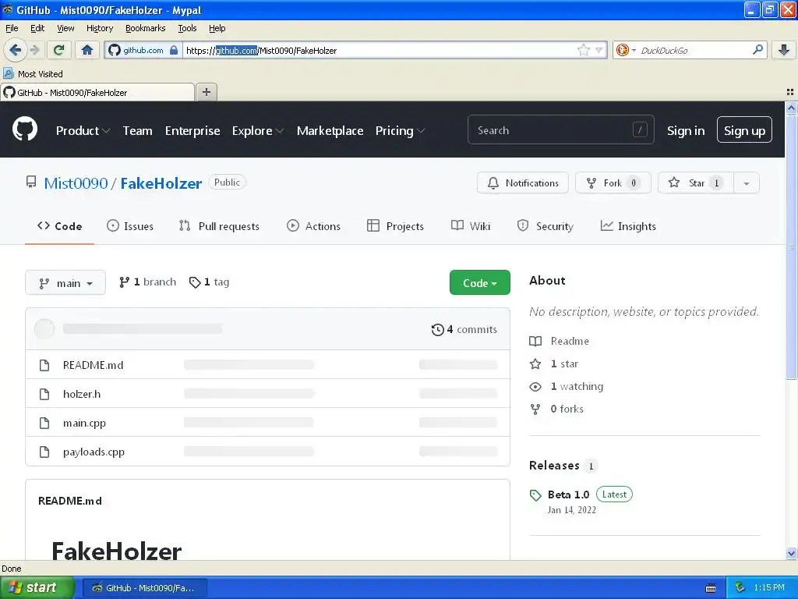This screenshot has height=599, width=798.
Task: Click the 1:15 PM taskbar clock
Action: [769, 587]
